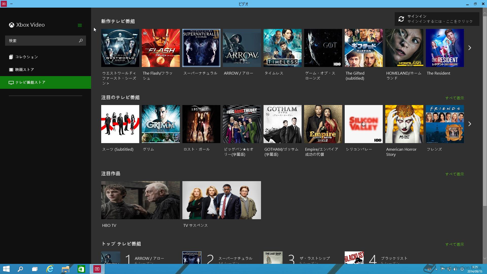Open the Friends poster

point(445,124)
